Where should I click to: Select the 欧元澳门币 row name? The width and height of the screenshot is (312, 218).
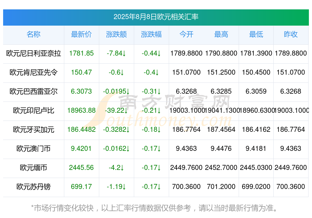33,149
